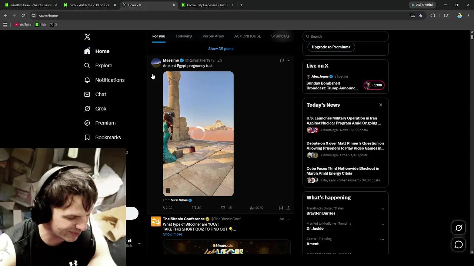Open Bitcoin Conference profile avatar

156,222
